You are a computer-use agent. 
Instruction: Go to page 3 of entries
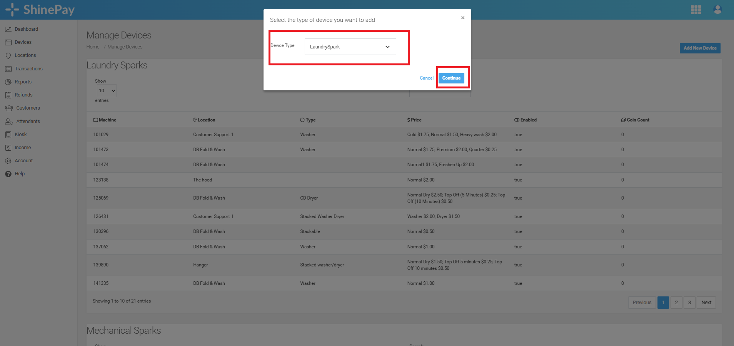point(689,303)
